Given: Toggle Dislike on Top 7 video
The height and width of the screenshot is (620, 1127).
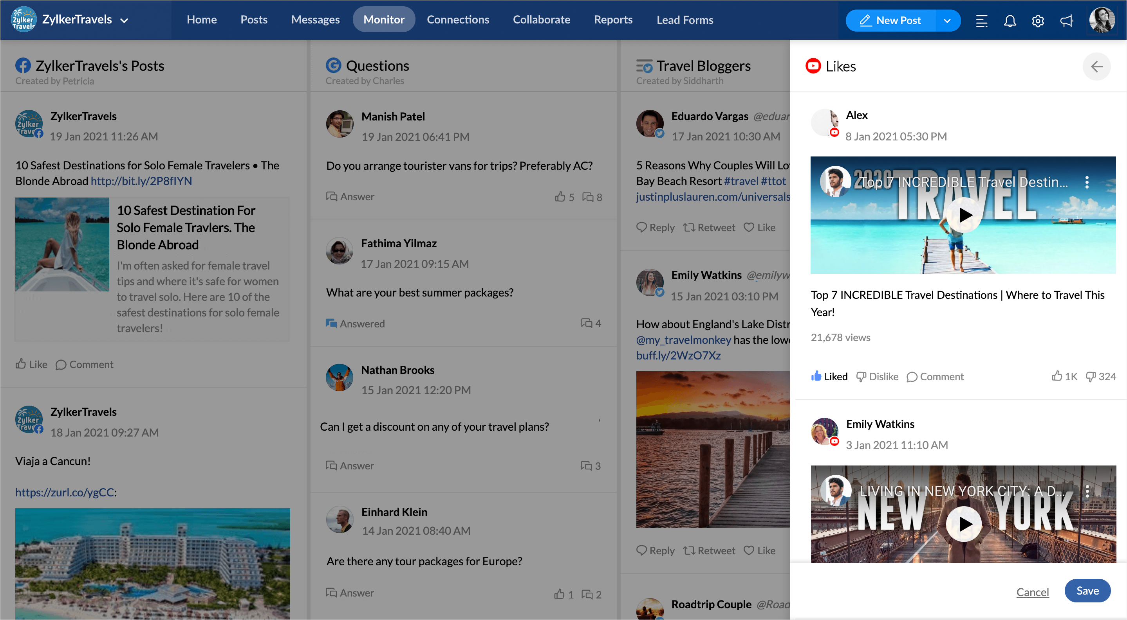Looking at the screenshot, I should click(x=877, y=377).
